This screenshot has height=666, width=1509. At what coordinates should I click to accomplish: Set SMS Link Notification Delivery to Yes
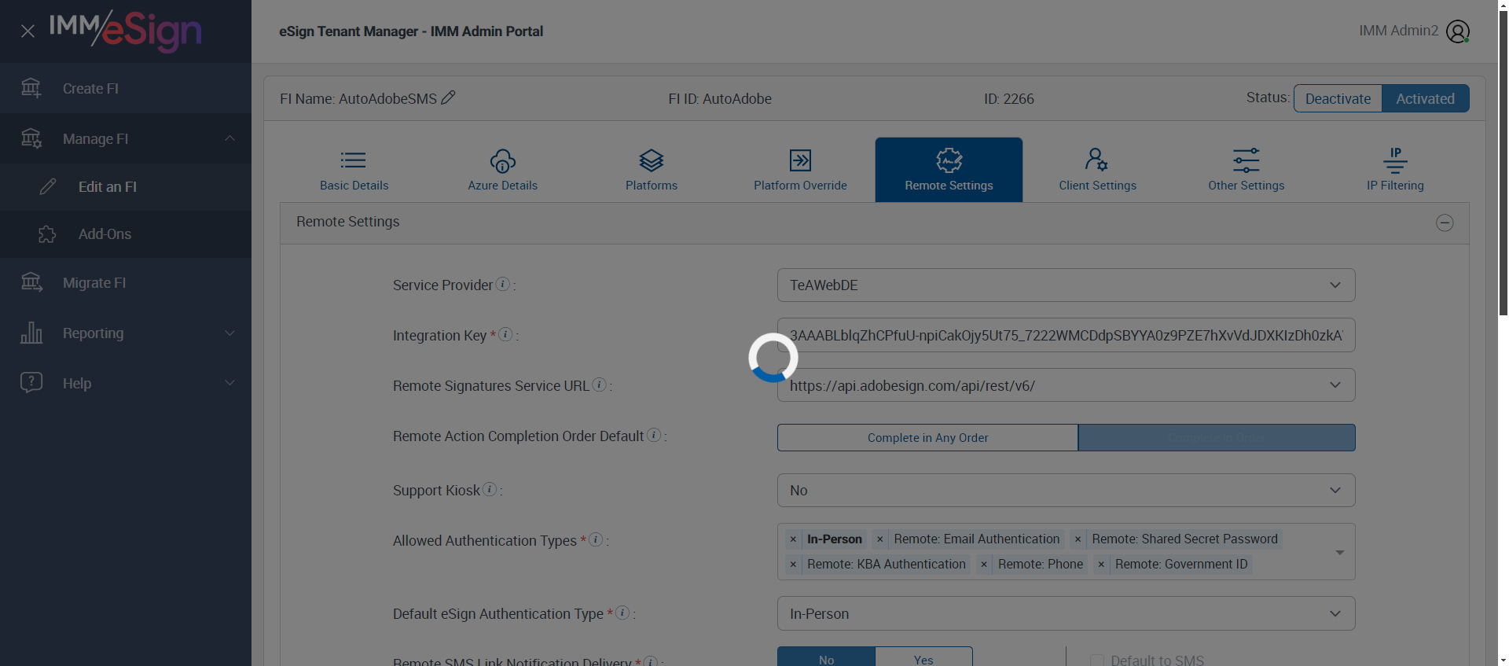(x=923, y=657)
